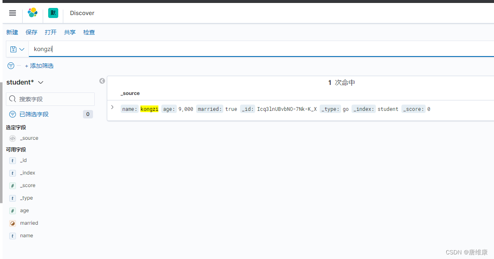Focus the 搜索字段 field search box

click(x=50, y=99)
